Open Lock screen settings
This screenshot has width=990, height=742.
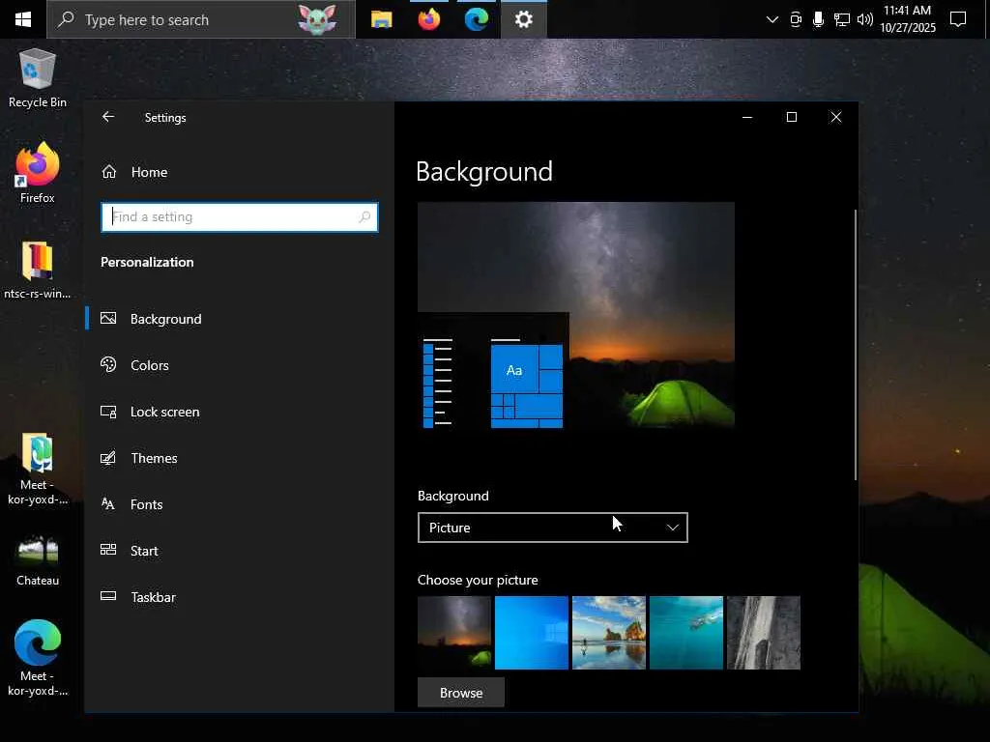click(x=164, y=412)
